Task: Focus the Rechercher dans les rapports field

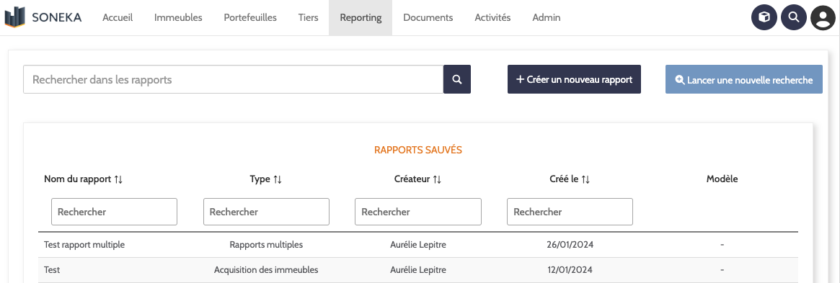Action: [x=233, y=79]
